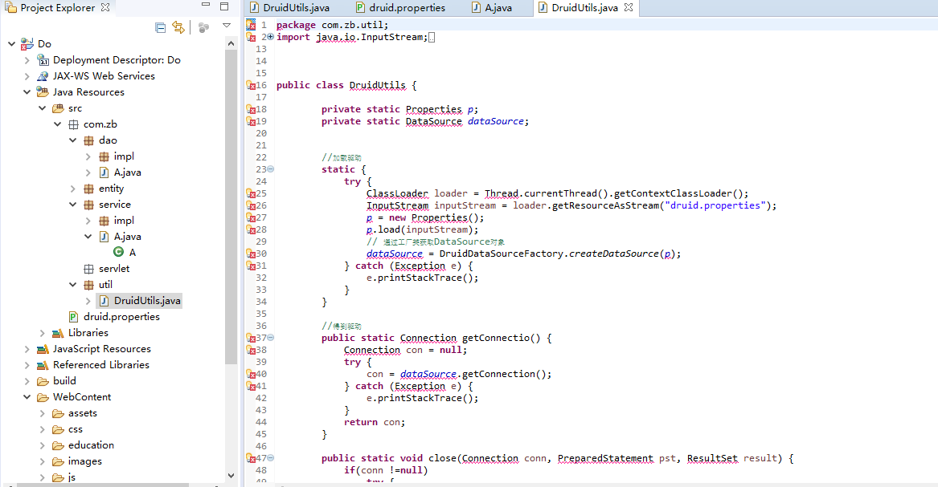Screen dimensions: 938x487
Task: Expand build folder
Action: (x=27, y=381)
